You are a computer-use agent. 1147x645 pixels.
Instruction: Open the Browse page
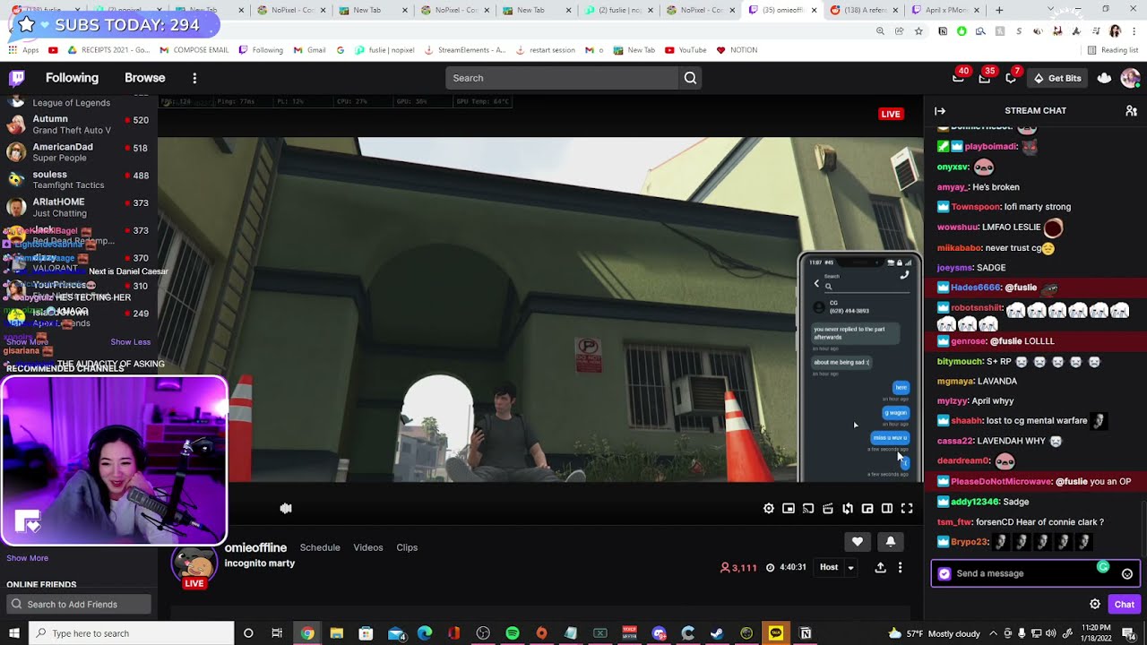(x=144, y=78)
